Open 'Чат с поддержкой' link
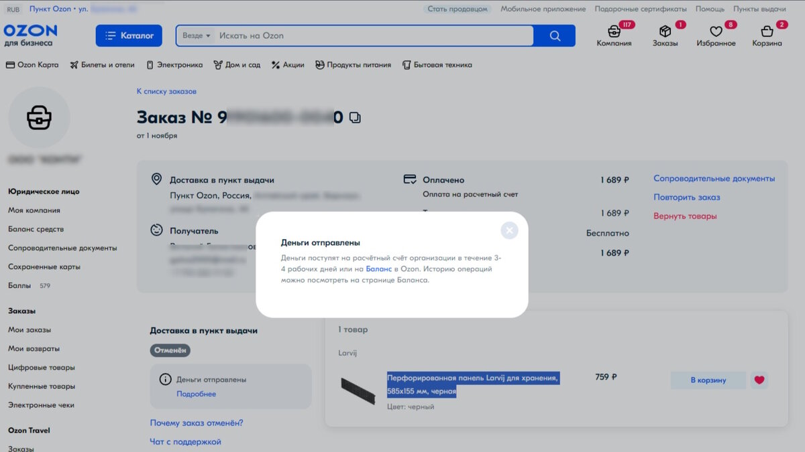This screenshot has height=452, width=805. coord(185,442)
